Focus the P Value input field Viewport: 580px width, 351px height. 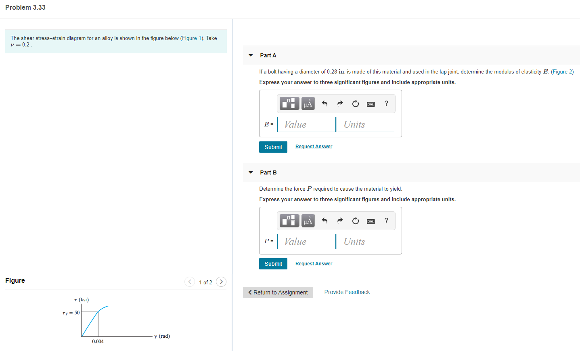coord(306,242)
